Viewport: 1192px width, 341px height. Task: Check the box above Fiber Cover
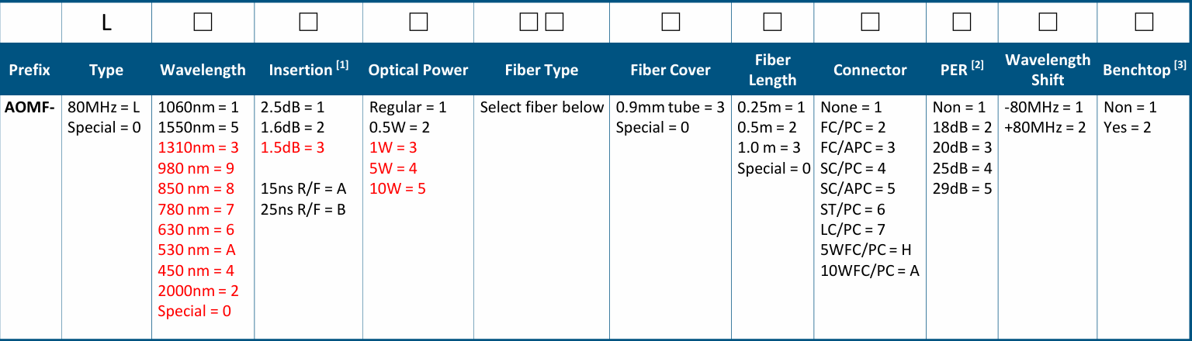click(x=669, y=22)
